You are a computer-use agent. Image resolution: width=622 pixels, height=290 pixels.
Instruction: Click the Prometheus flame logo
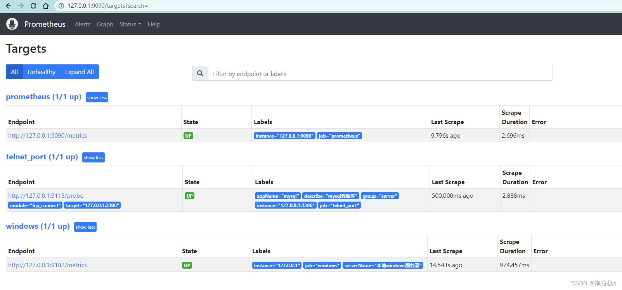(12, 24)
